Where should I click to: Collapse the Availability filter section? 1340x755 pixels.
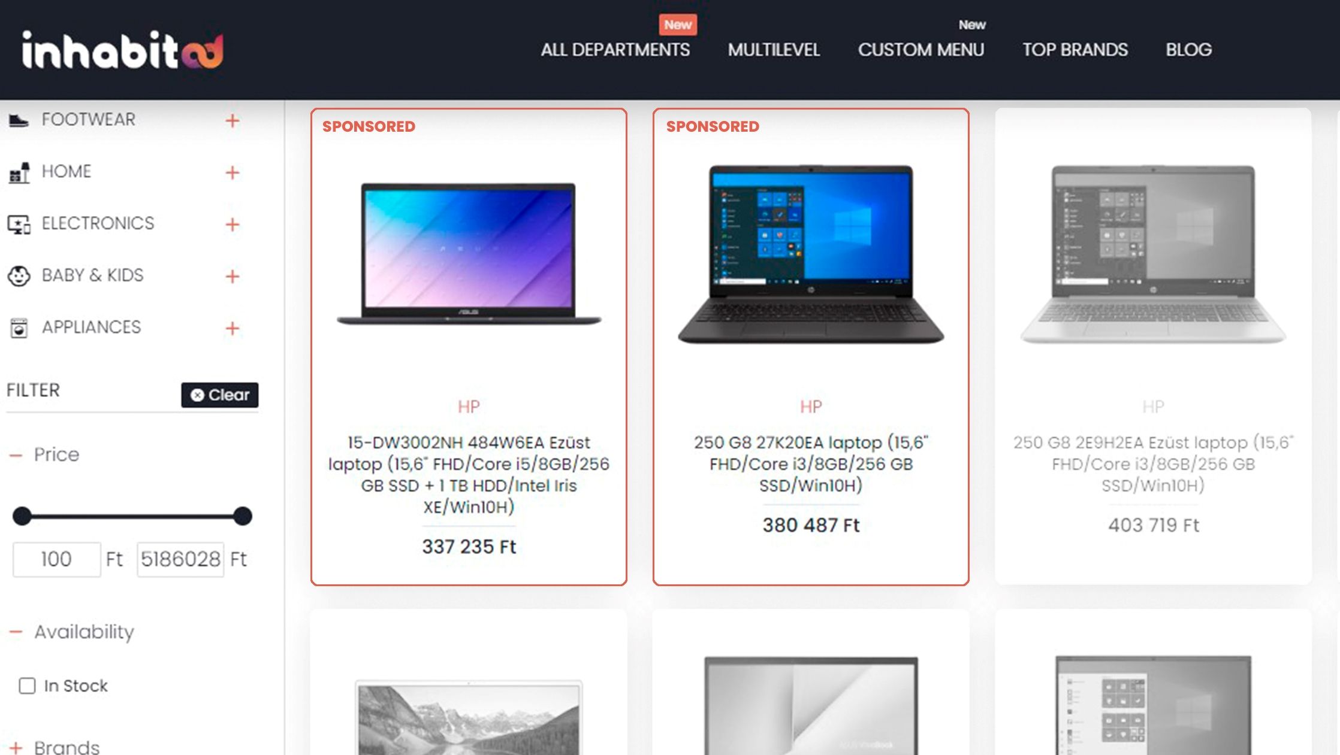click(x=16, y=632)
